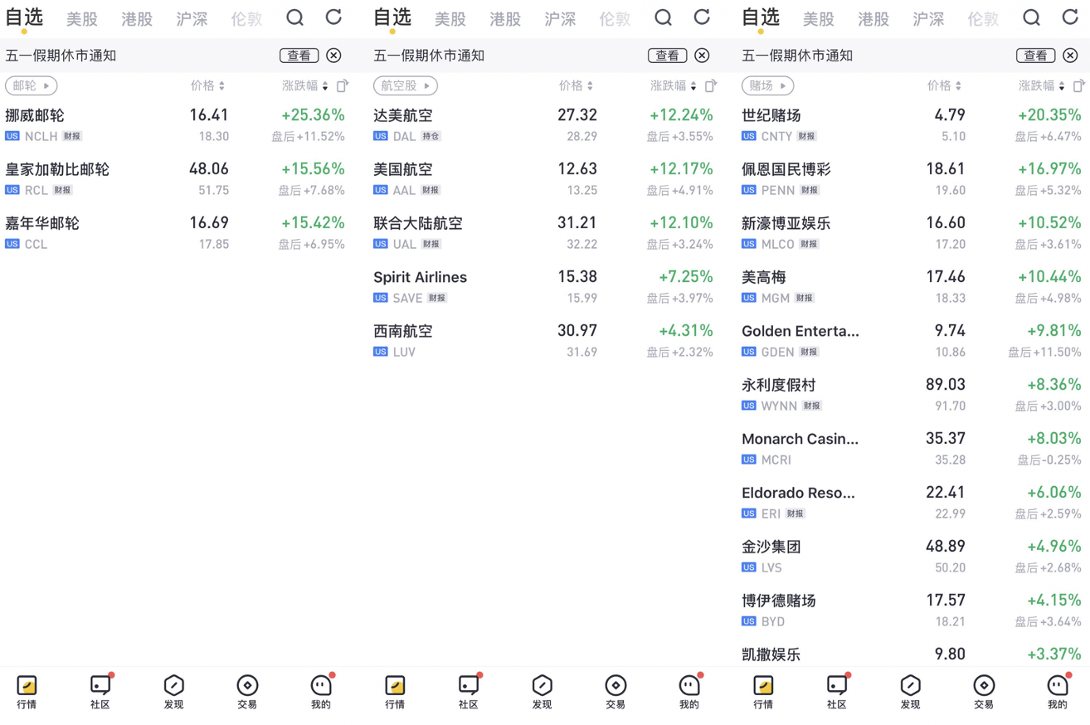1090x725 pixels.
Task: Expand the 赌场 group selector
Action: click(x=768, y=85)
